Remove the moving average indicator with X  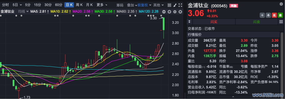click(180, 12)
